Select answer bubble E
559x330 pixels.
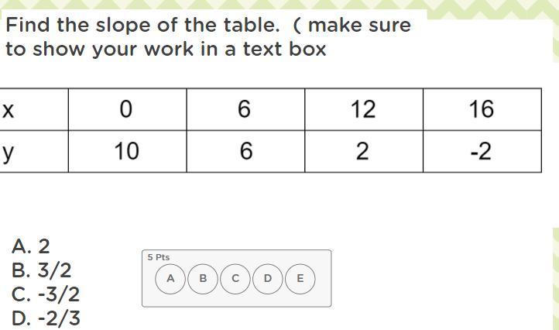point(300,279)
